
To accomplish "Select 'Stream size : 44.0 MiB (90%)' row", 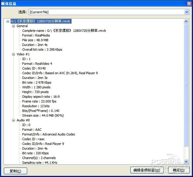I will 43,115.
